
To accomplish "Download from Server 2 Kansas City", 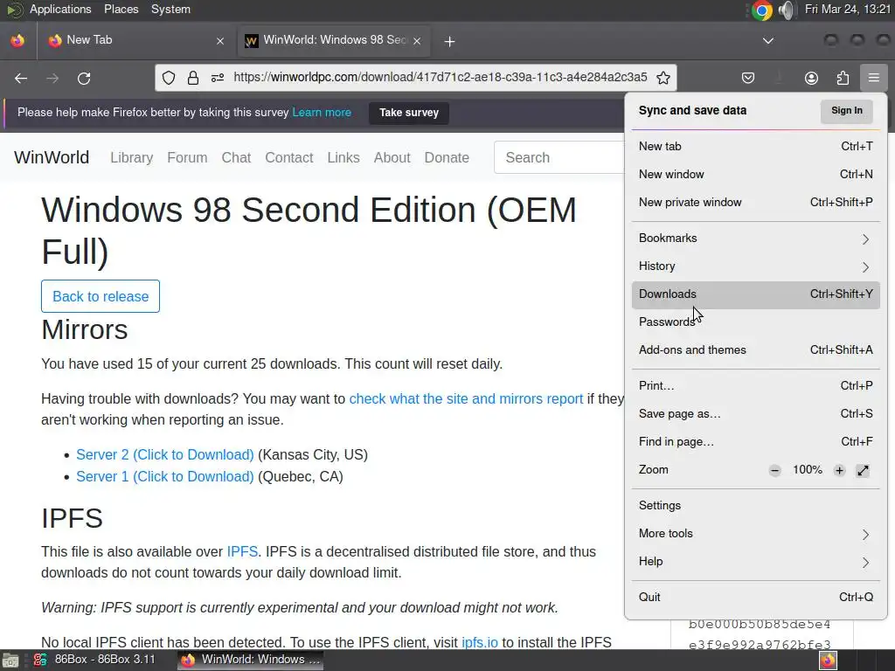I will 165,454.
